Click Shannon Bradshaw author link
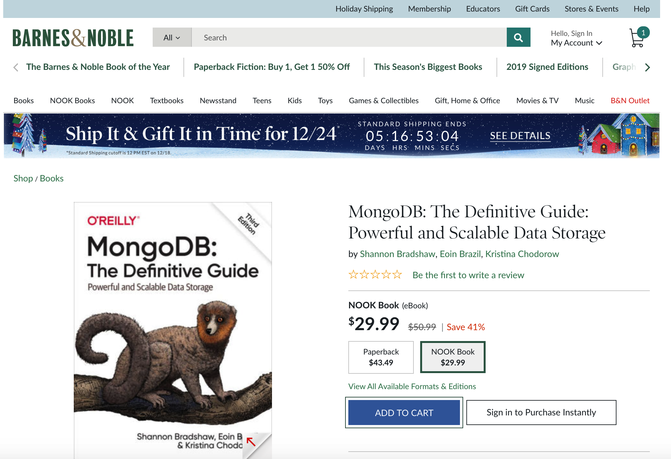 pyautogui.click(x=397, y=253)
